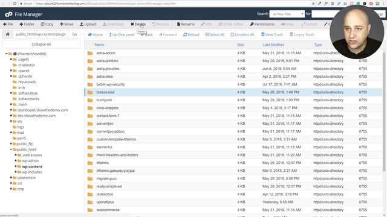Screen dimensions: 387x217
Task: Click Up One Level
Action: 122,34
